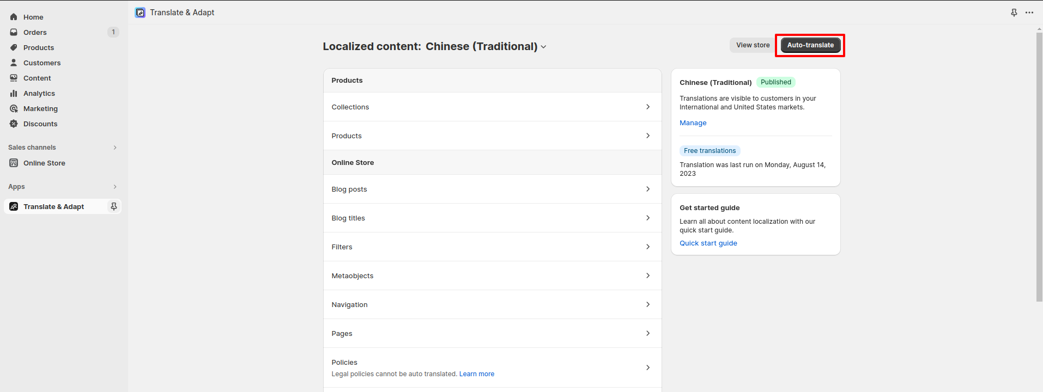Click the Localized content page heading
Viewport: 1043px width, 392px height.
[x=372, y=46]
